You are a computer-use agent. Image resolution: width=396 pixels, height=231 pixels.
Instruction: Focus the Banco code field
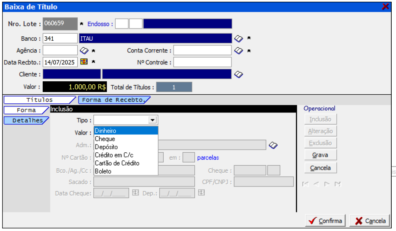(60, 38)
